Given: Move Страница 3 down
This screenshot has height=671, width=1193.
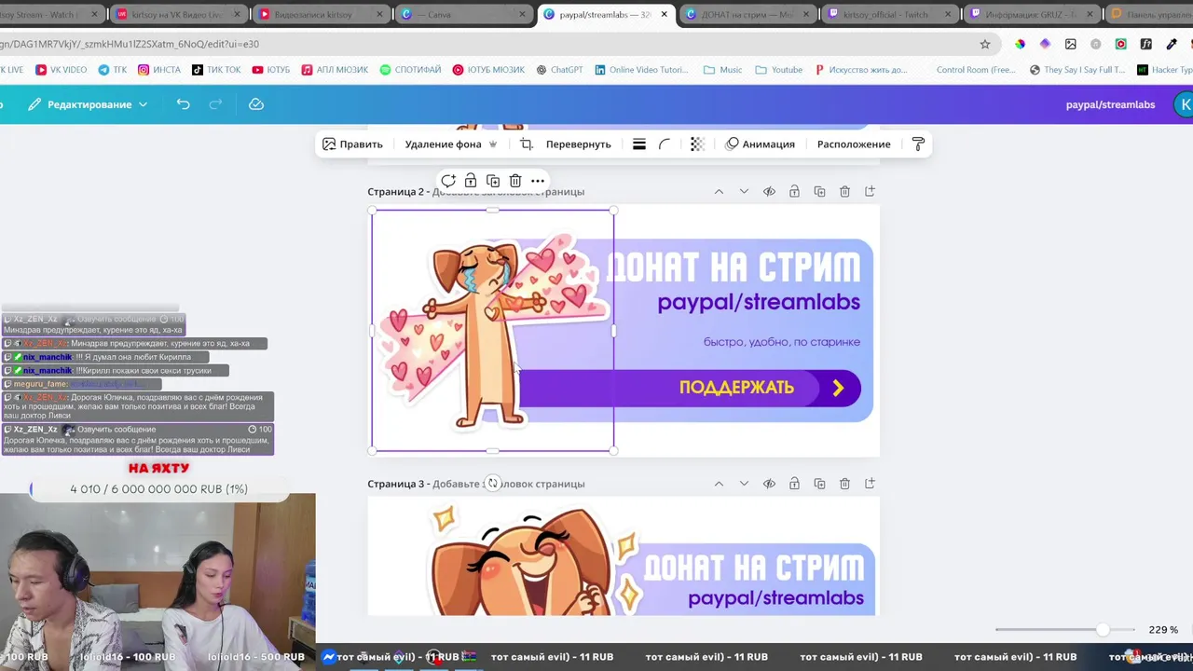Looking at the screenshot, I should click(744, 484).
